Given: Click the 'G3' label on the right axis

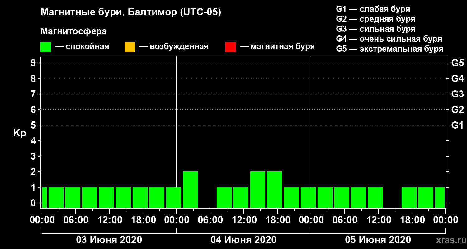Looking at the screenshot, I should pyautogui.click(x=457, y=94).
